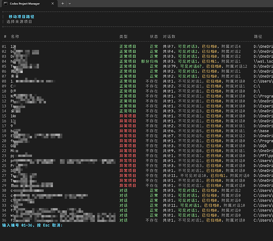The image size is (273, 241).
Task: Click the \\wsl.loc path entry
Action: tap(263, 61)
